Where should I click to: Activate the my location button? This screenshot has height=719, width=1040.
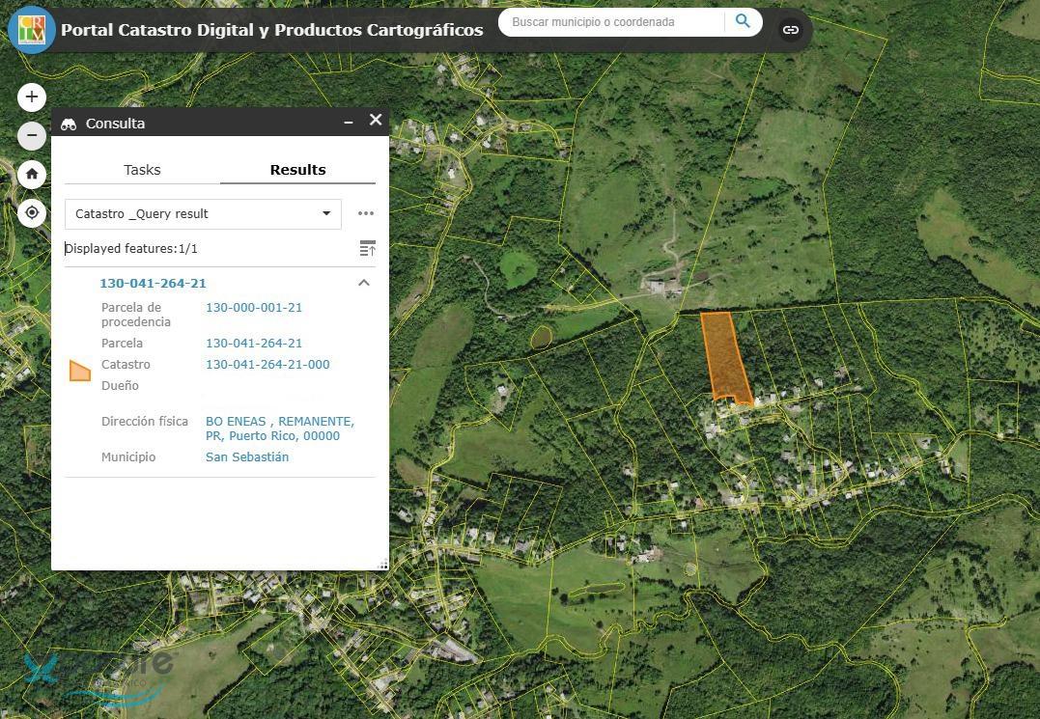(x=32, y=212)
